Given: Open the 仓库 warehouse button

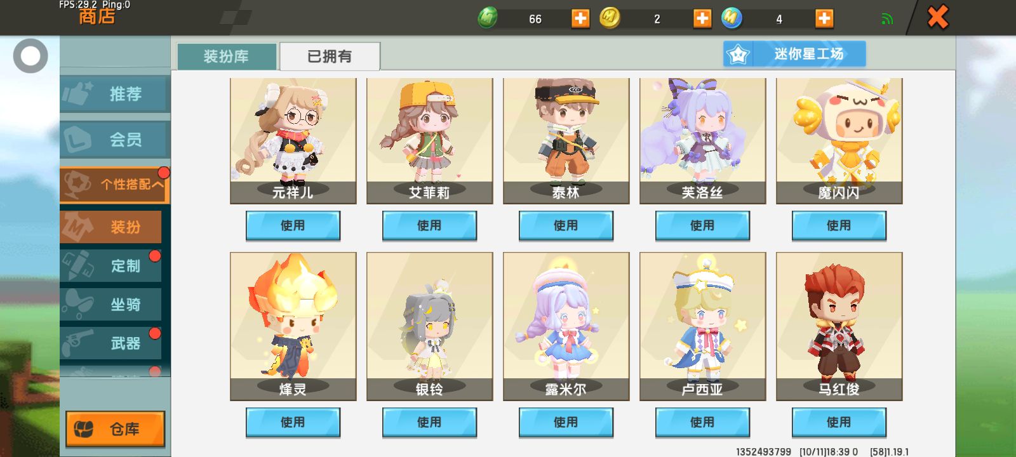Looking at the screenshot, I should point(116,429).
